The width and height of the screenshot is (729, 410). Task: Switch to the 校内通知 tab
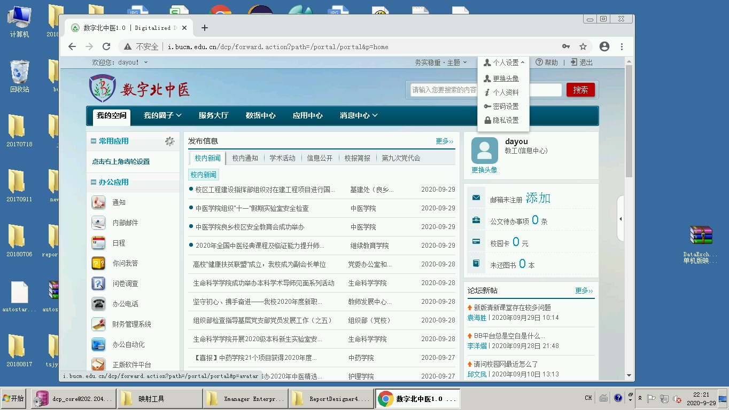pos(245,158)
